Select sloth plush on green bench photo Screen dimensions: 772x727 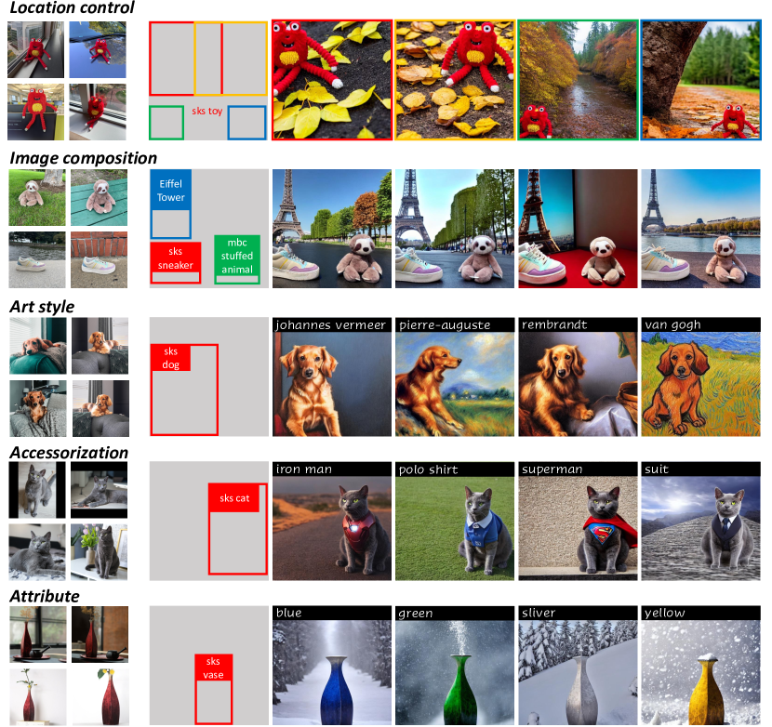[x=99, y=198]
